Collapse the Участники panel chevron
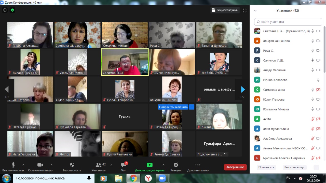Screen dimensions: 326x183 point(255,11)
